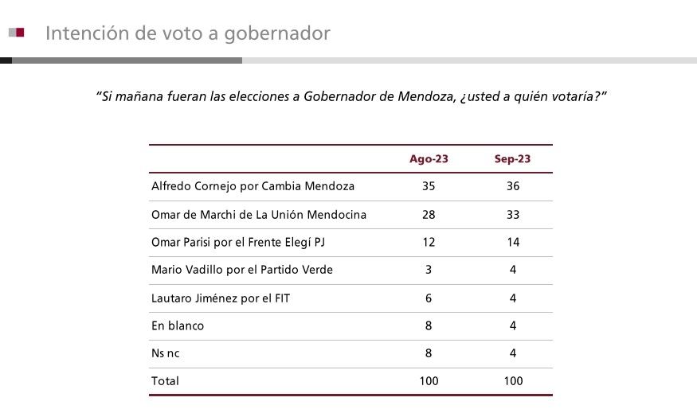
Task: Click the Lautaro Jiménez por el FIT row
Action: tap(213, 298)
